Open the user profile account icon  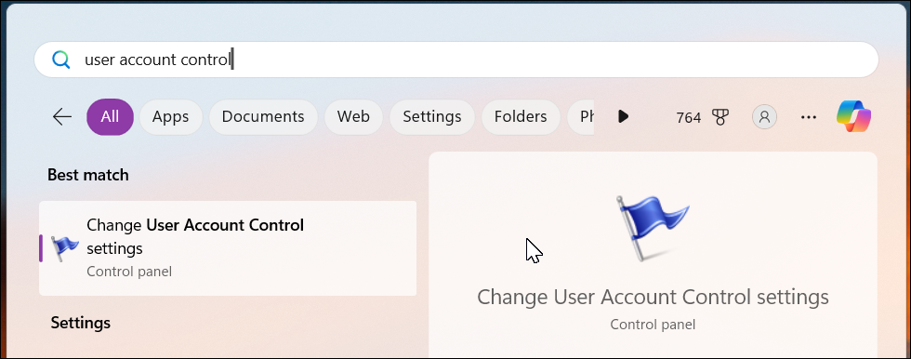coord(764,117)
